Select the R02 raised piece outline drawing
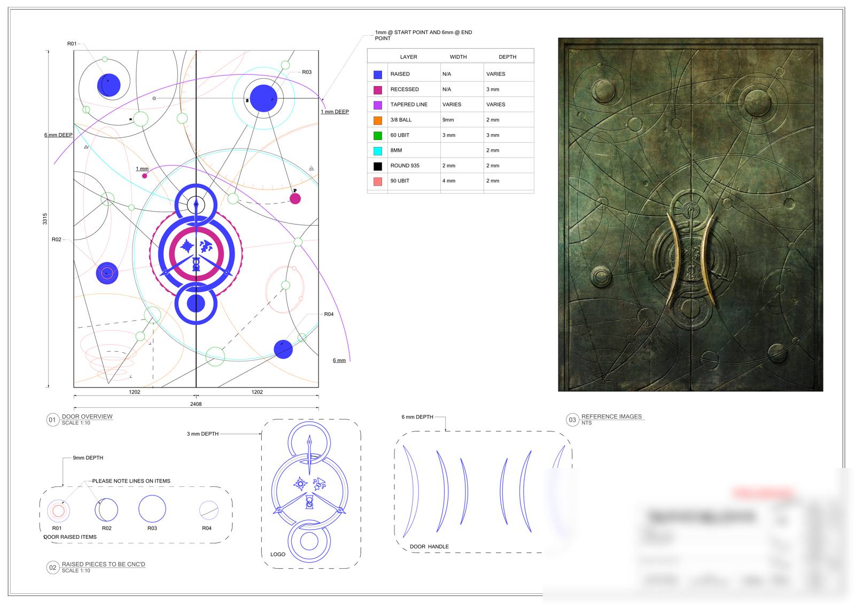The image size is (855, 604). coord(106,509)
